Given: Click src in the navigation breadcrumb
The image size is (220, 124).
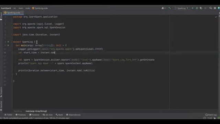Looking at the screenshot, I should 15,8.
